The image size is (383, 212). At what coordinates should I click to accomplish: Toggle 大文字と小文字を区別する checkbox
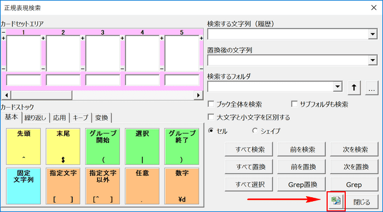click(x=211, y=117)
